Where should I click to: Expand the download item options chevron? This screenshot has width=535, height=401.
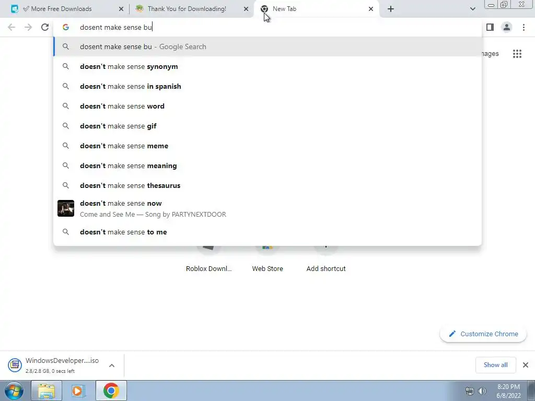click(x=112, y=365)
